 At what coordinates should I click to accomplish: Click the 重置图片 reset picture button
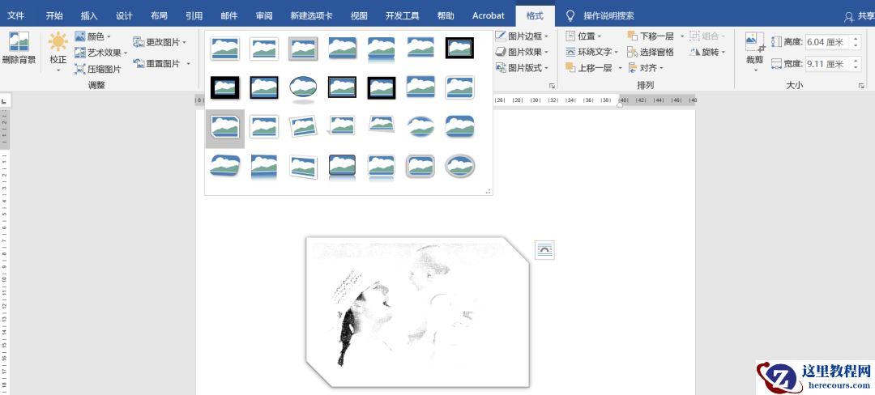click(x=156, y=63)
